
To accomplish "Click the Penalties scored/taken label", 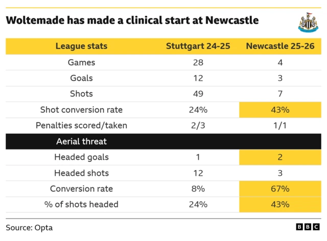I will [x=81, y=126].
